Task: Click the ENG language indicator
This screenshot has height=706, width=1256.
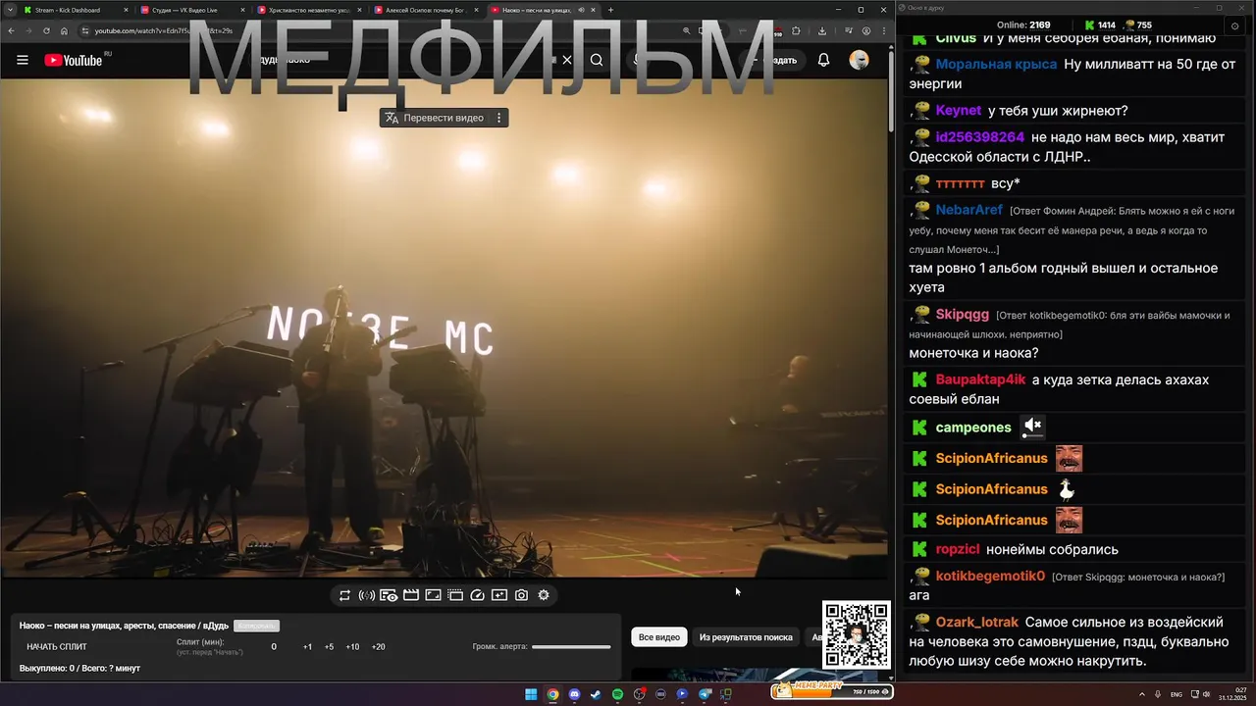Action: (1176, 694)
